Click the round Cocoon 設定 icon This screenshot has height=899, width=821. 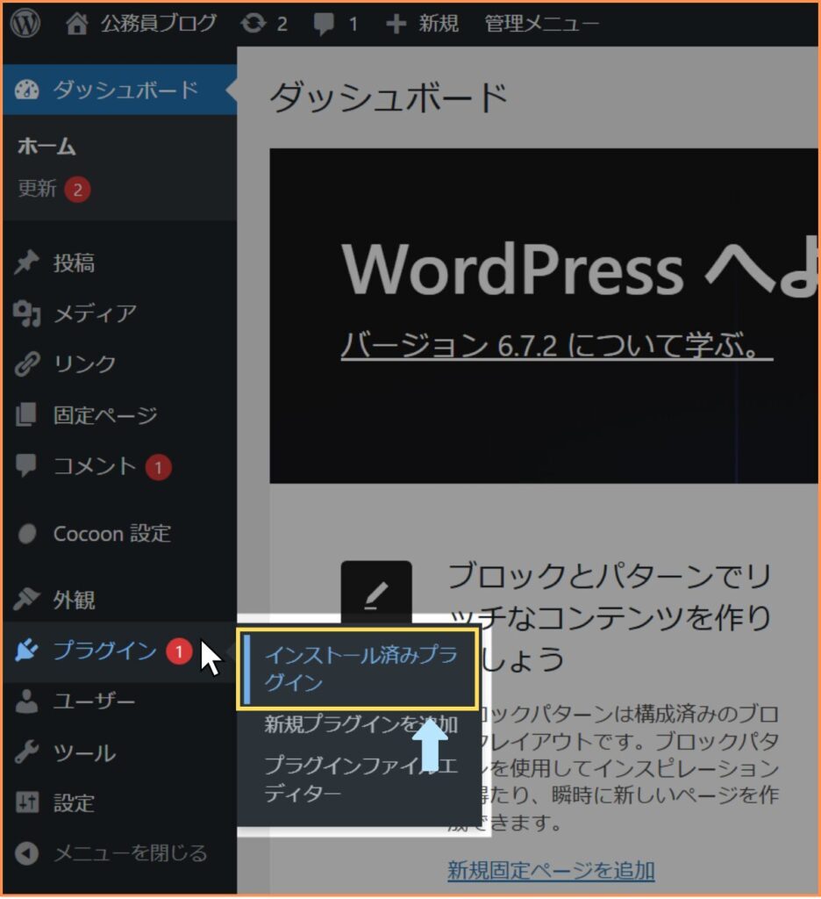tap(27, 534)
